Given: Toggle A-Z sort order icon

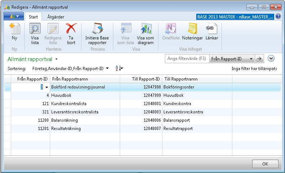Looking at the screenshot, I should pyautogui.click(x=119, y=68).
